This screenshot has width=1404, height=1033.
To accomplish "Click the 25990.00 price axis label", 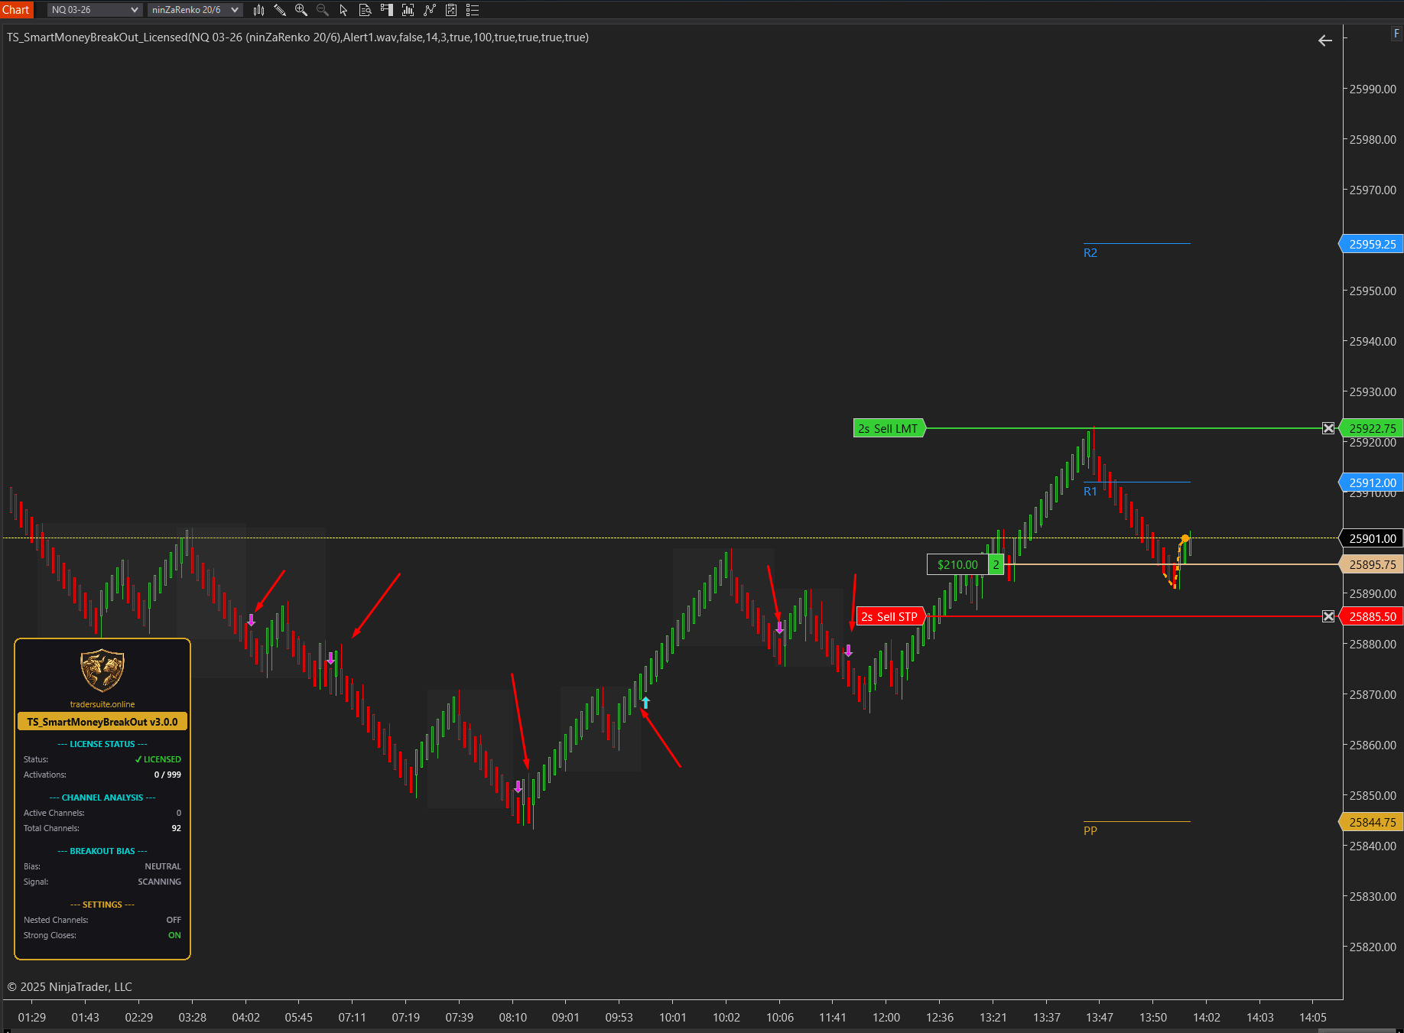I will coord(1372,89).
